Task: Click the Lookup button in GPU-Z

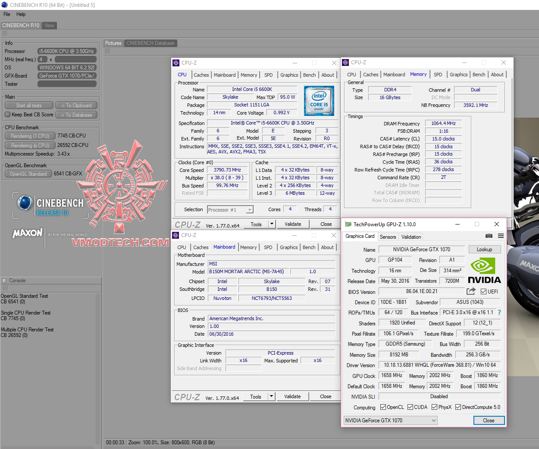Action: [x=484, y=249]
